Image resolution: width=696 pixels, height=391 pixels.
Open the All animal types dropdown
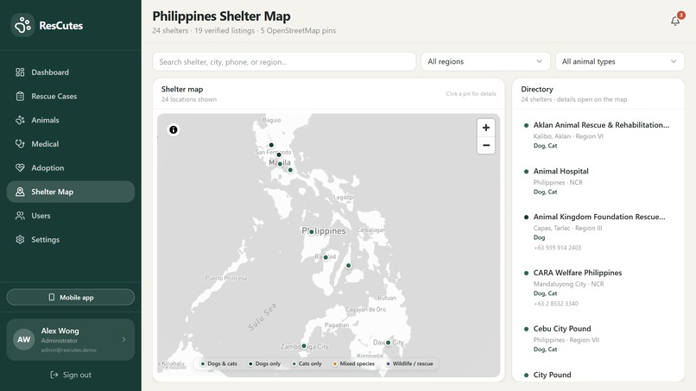[620, 61]
